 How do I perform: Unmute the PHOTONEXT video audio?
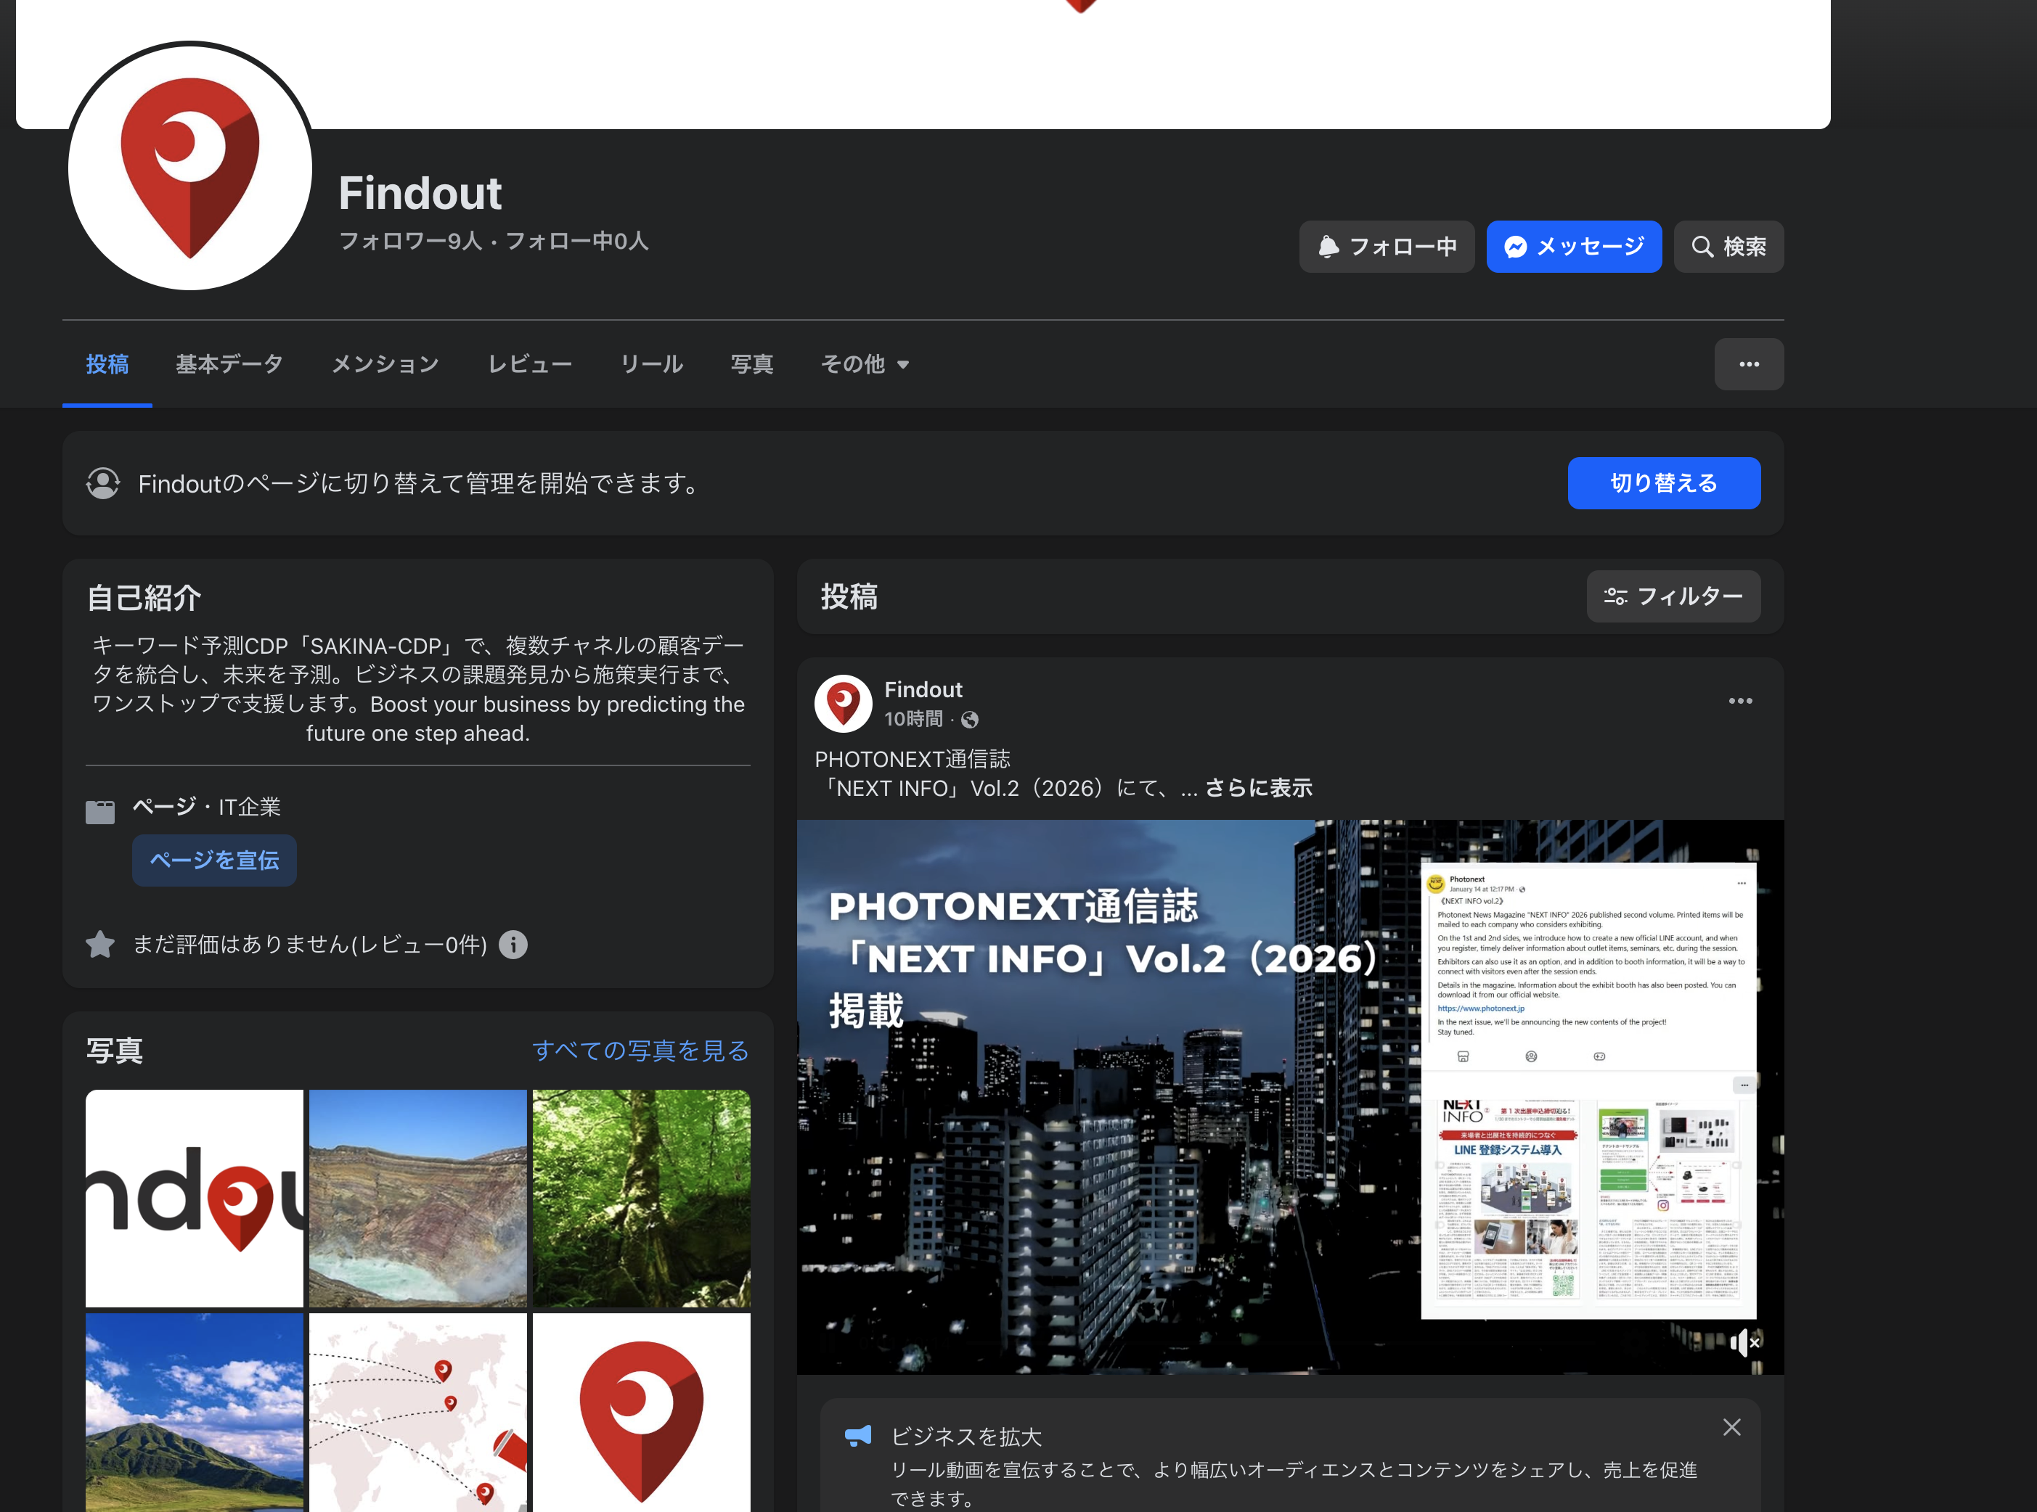[1744, 1343]
